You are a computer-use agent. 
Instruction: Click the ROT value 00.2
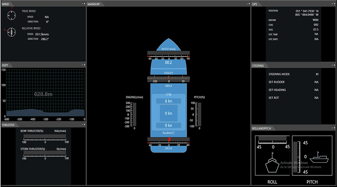tap(168, 63)
